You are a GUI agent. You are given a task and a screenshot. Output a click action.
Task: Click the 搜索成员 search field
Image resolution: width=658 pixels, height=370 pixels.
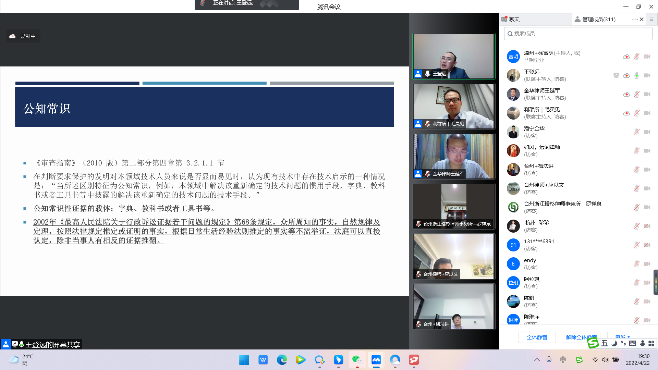click(x=578, y=33)
